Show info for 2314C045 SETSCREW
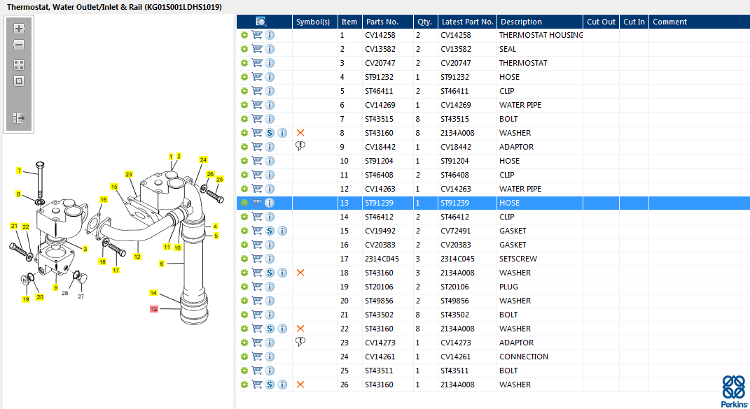The width and height of the screenshot is (750, 409). point(270,259)
